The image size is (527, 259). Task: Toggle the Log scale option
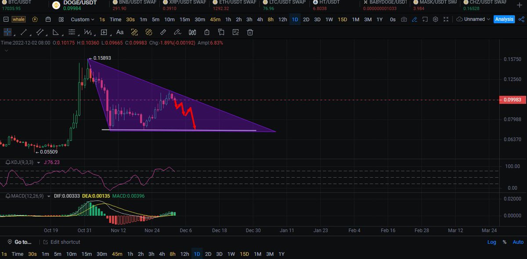492,242
